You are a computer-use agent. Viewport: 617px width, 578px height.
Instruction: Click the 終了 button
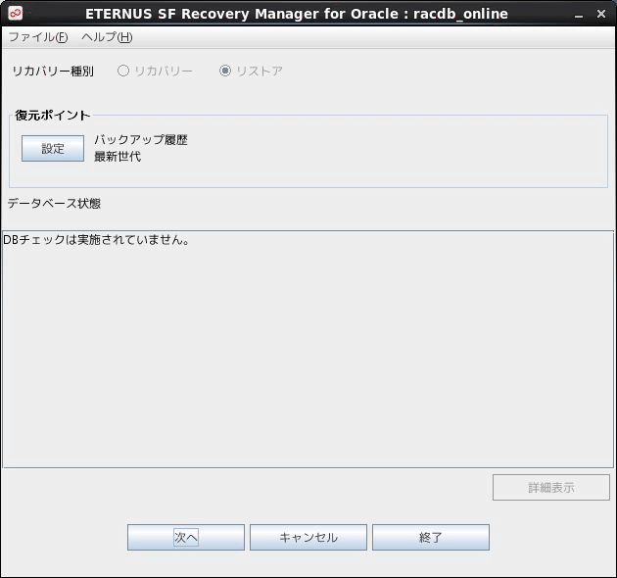click(x=431, y=538)
